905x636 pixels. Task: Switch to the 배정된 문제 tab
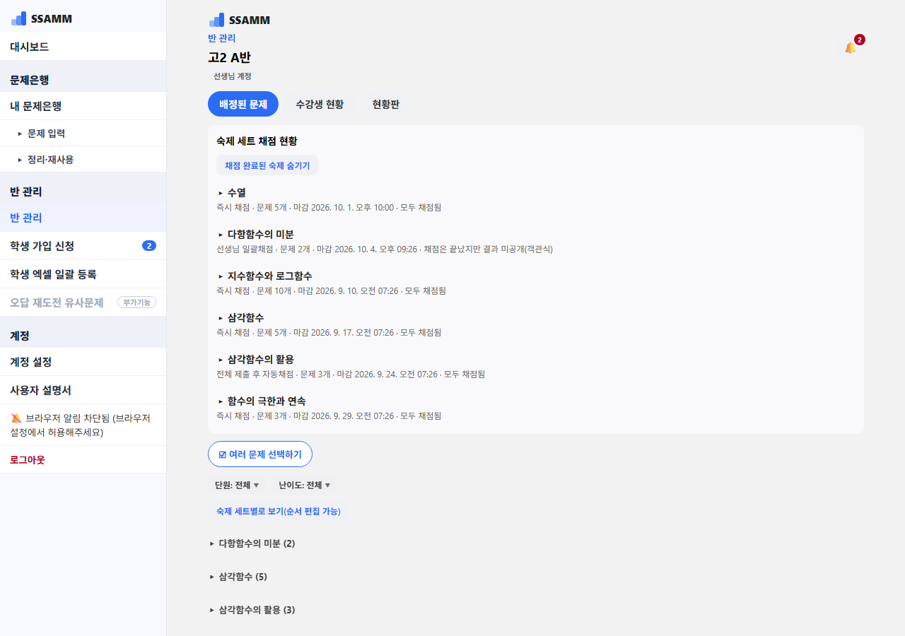click(x=243, y=104)
